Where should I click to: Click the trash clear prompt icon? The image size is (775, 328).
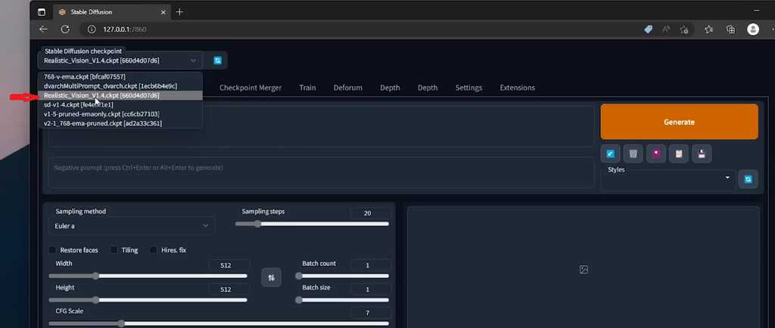(x=633, y=154)
